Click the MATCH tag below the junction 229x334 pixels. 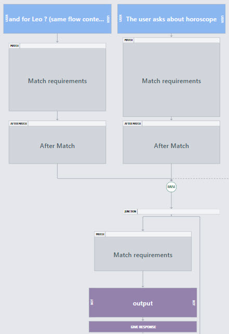click(x=100, y=234)
